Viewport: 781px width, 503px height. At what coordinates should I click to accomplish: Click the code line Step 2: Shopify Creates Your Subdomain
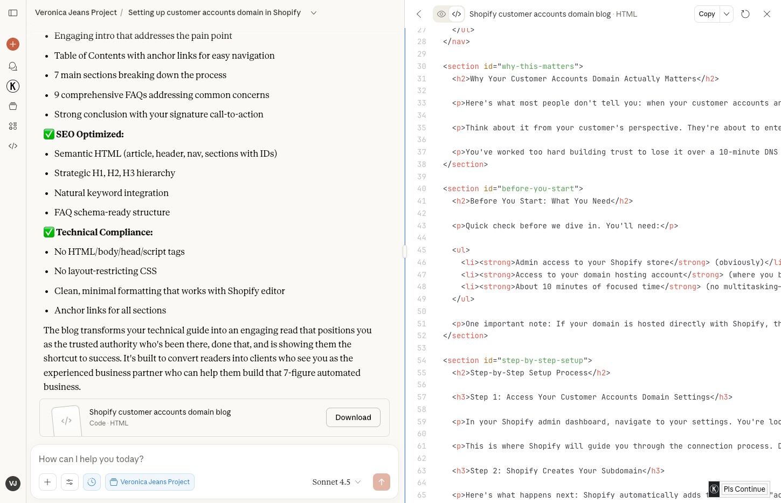[x=558, y=471]
